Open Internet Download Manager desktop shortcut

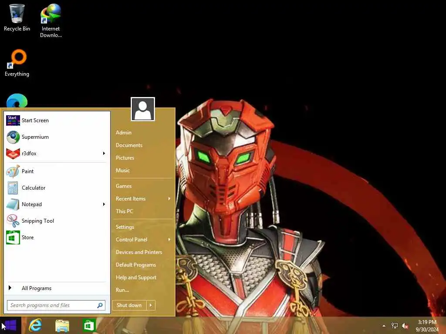coord(51,20)
